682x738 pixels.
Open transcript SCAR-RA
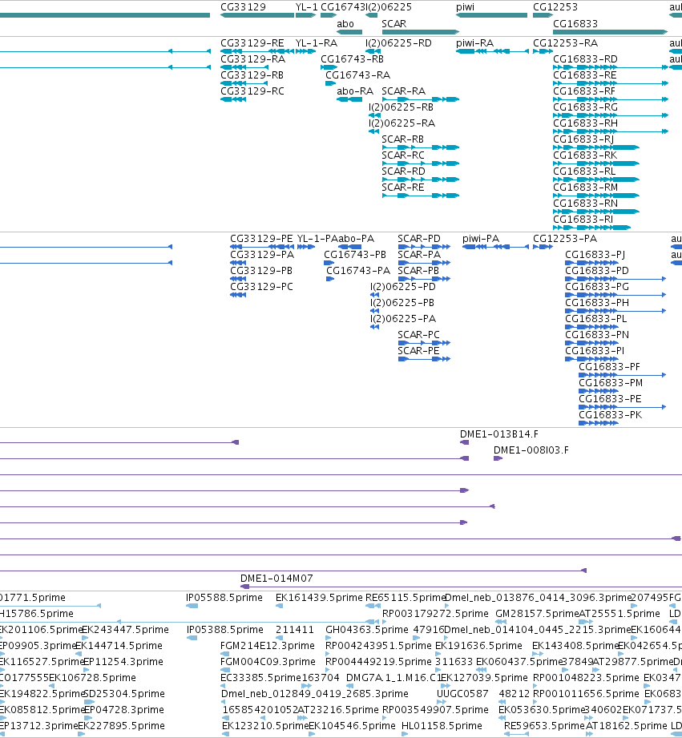[403, 91]
